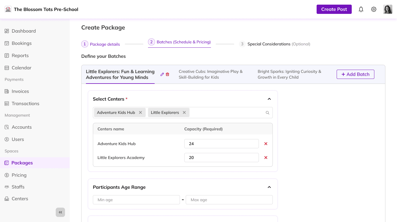This screenshot has width=397, height=222.
Task: Click the Add Batch button
Action: pos(355,74)
